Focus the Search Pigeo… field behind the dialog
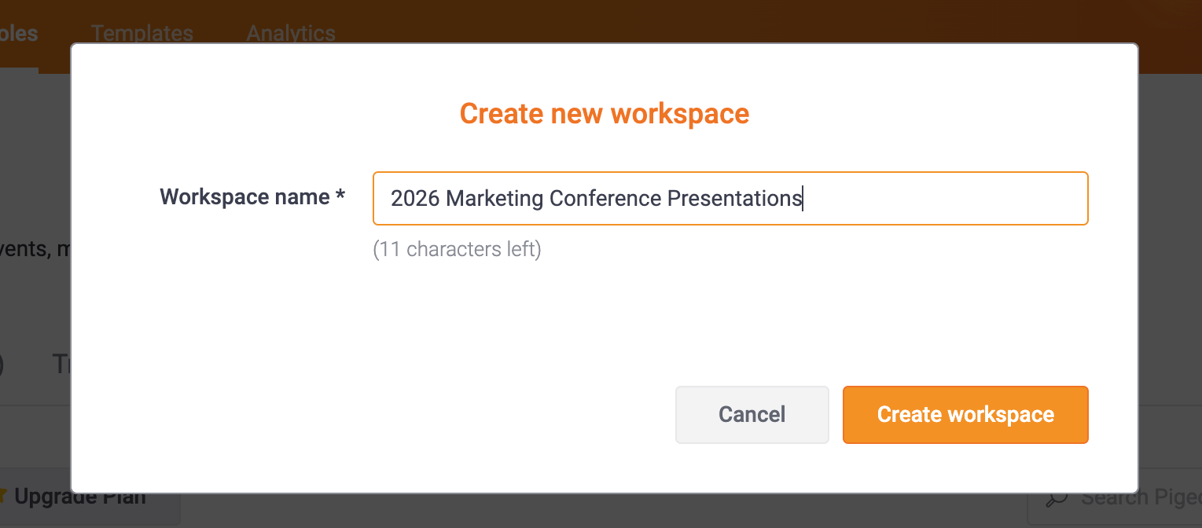 [x=1115, y=498]
